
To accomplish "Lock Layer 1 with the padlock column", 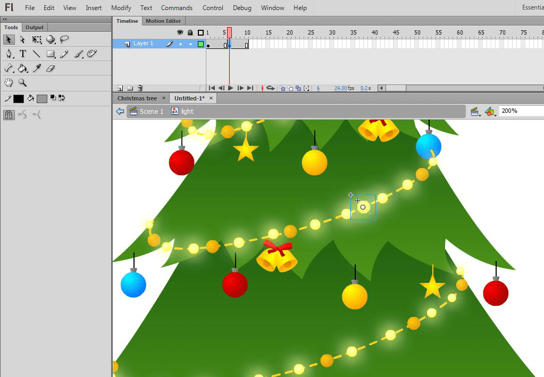I will click(190, 43).
